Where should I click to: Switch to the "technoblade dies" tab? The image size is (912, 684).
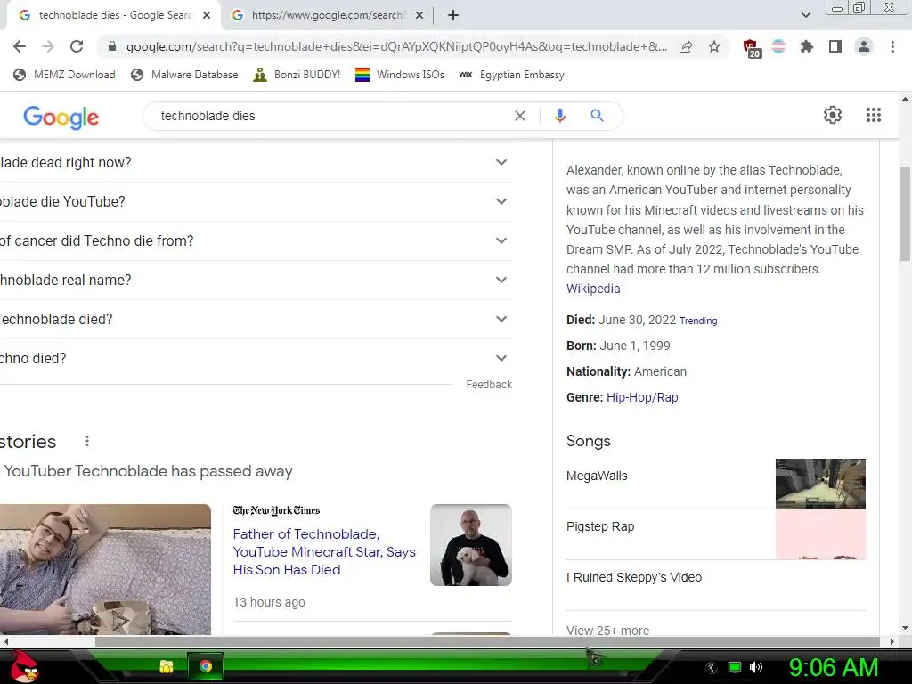pos(115,16)
